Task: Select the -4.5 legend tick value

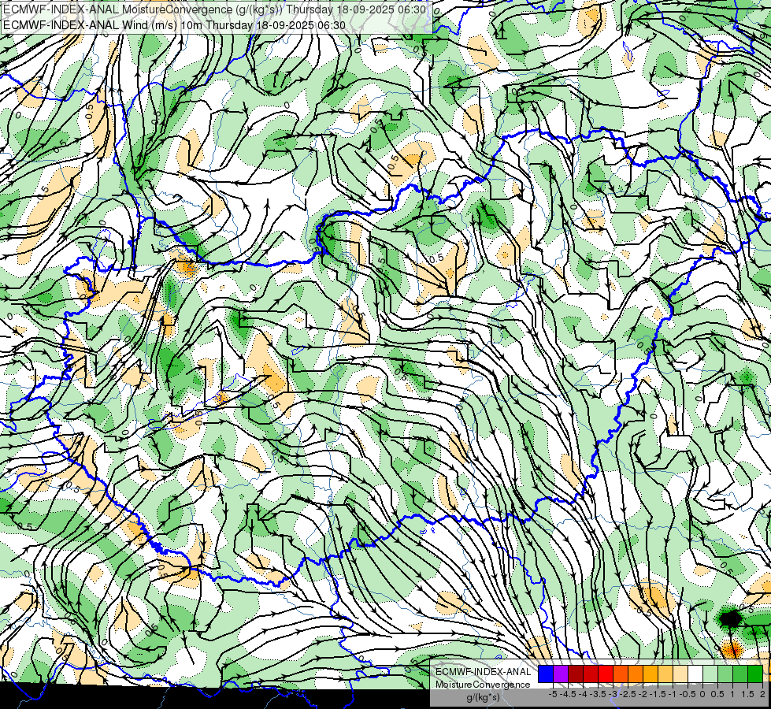Action: 568,694
